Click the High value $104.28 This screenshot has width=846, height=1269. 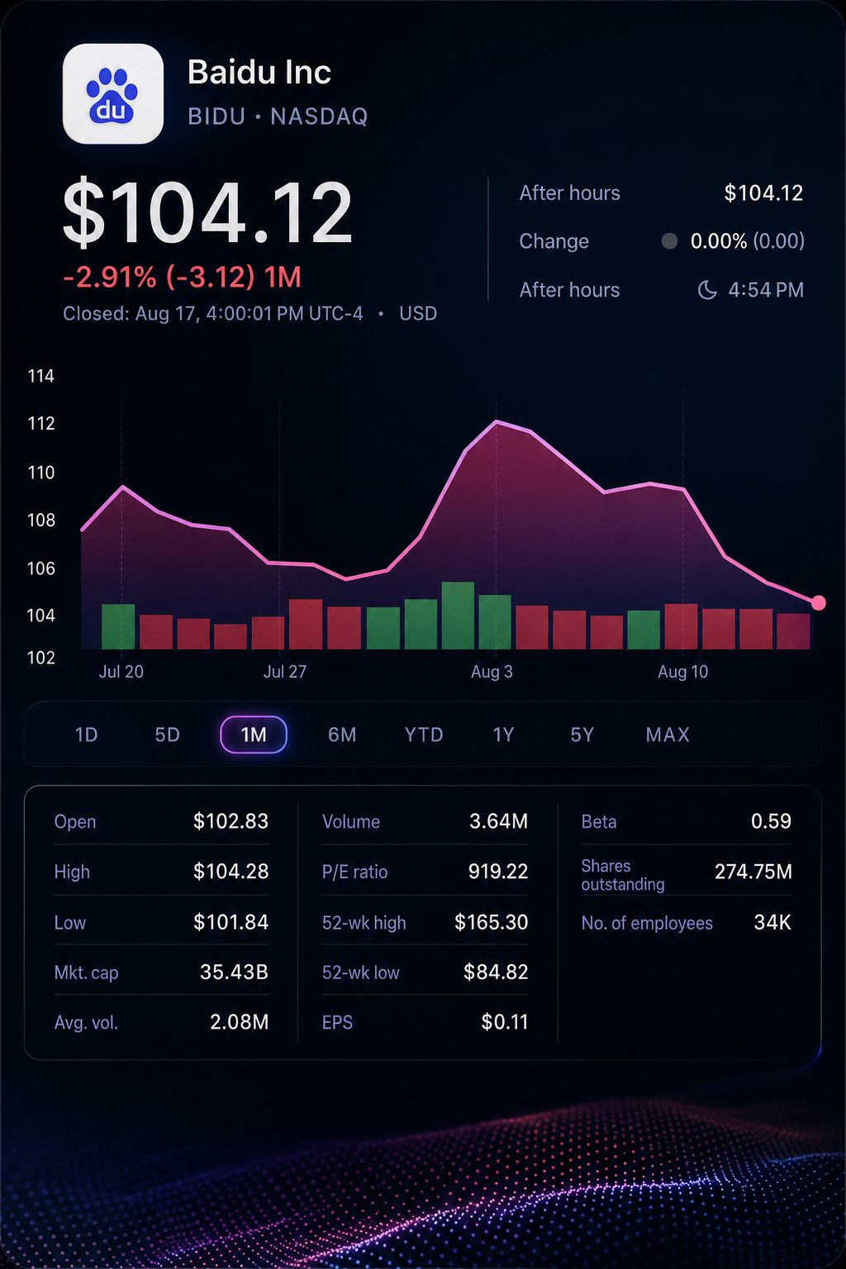coord(231,872)
